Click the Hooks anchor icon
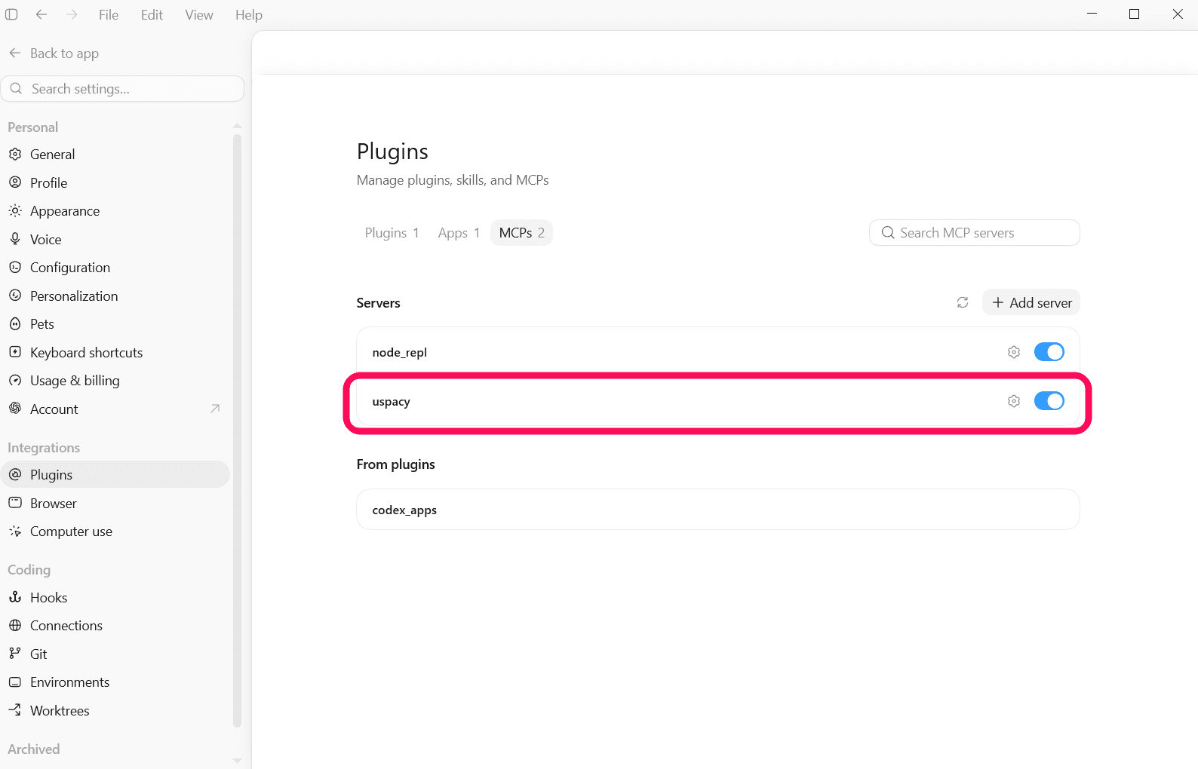Screen dimensions: 1198x769 [15, 597]
